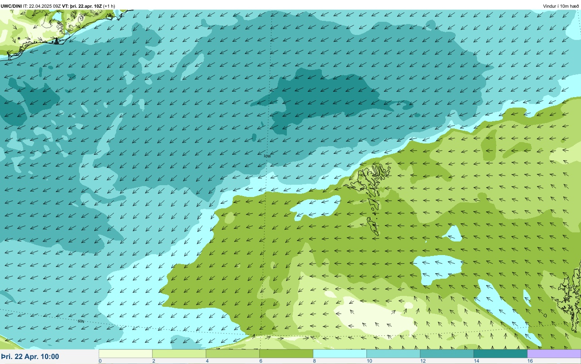Click the medium teal 12–14 legend swatch

coord(447,354)
